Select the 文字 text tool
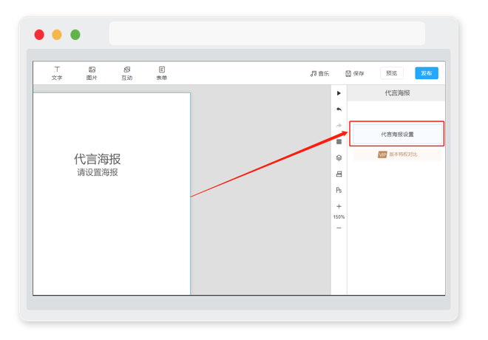488x340 pixels. (x=57, y=73)
